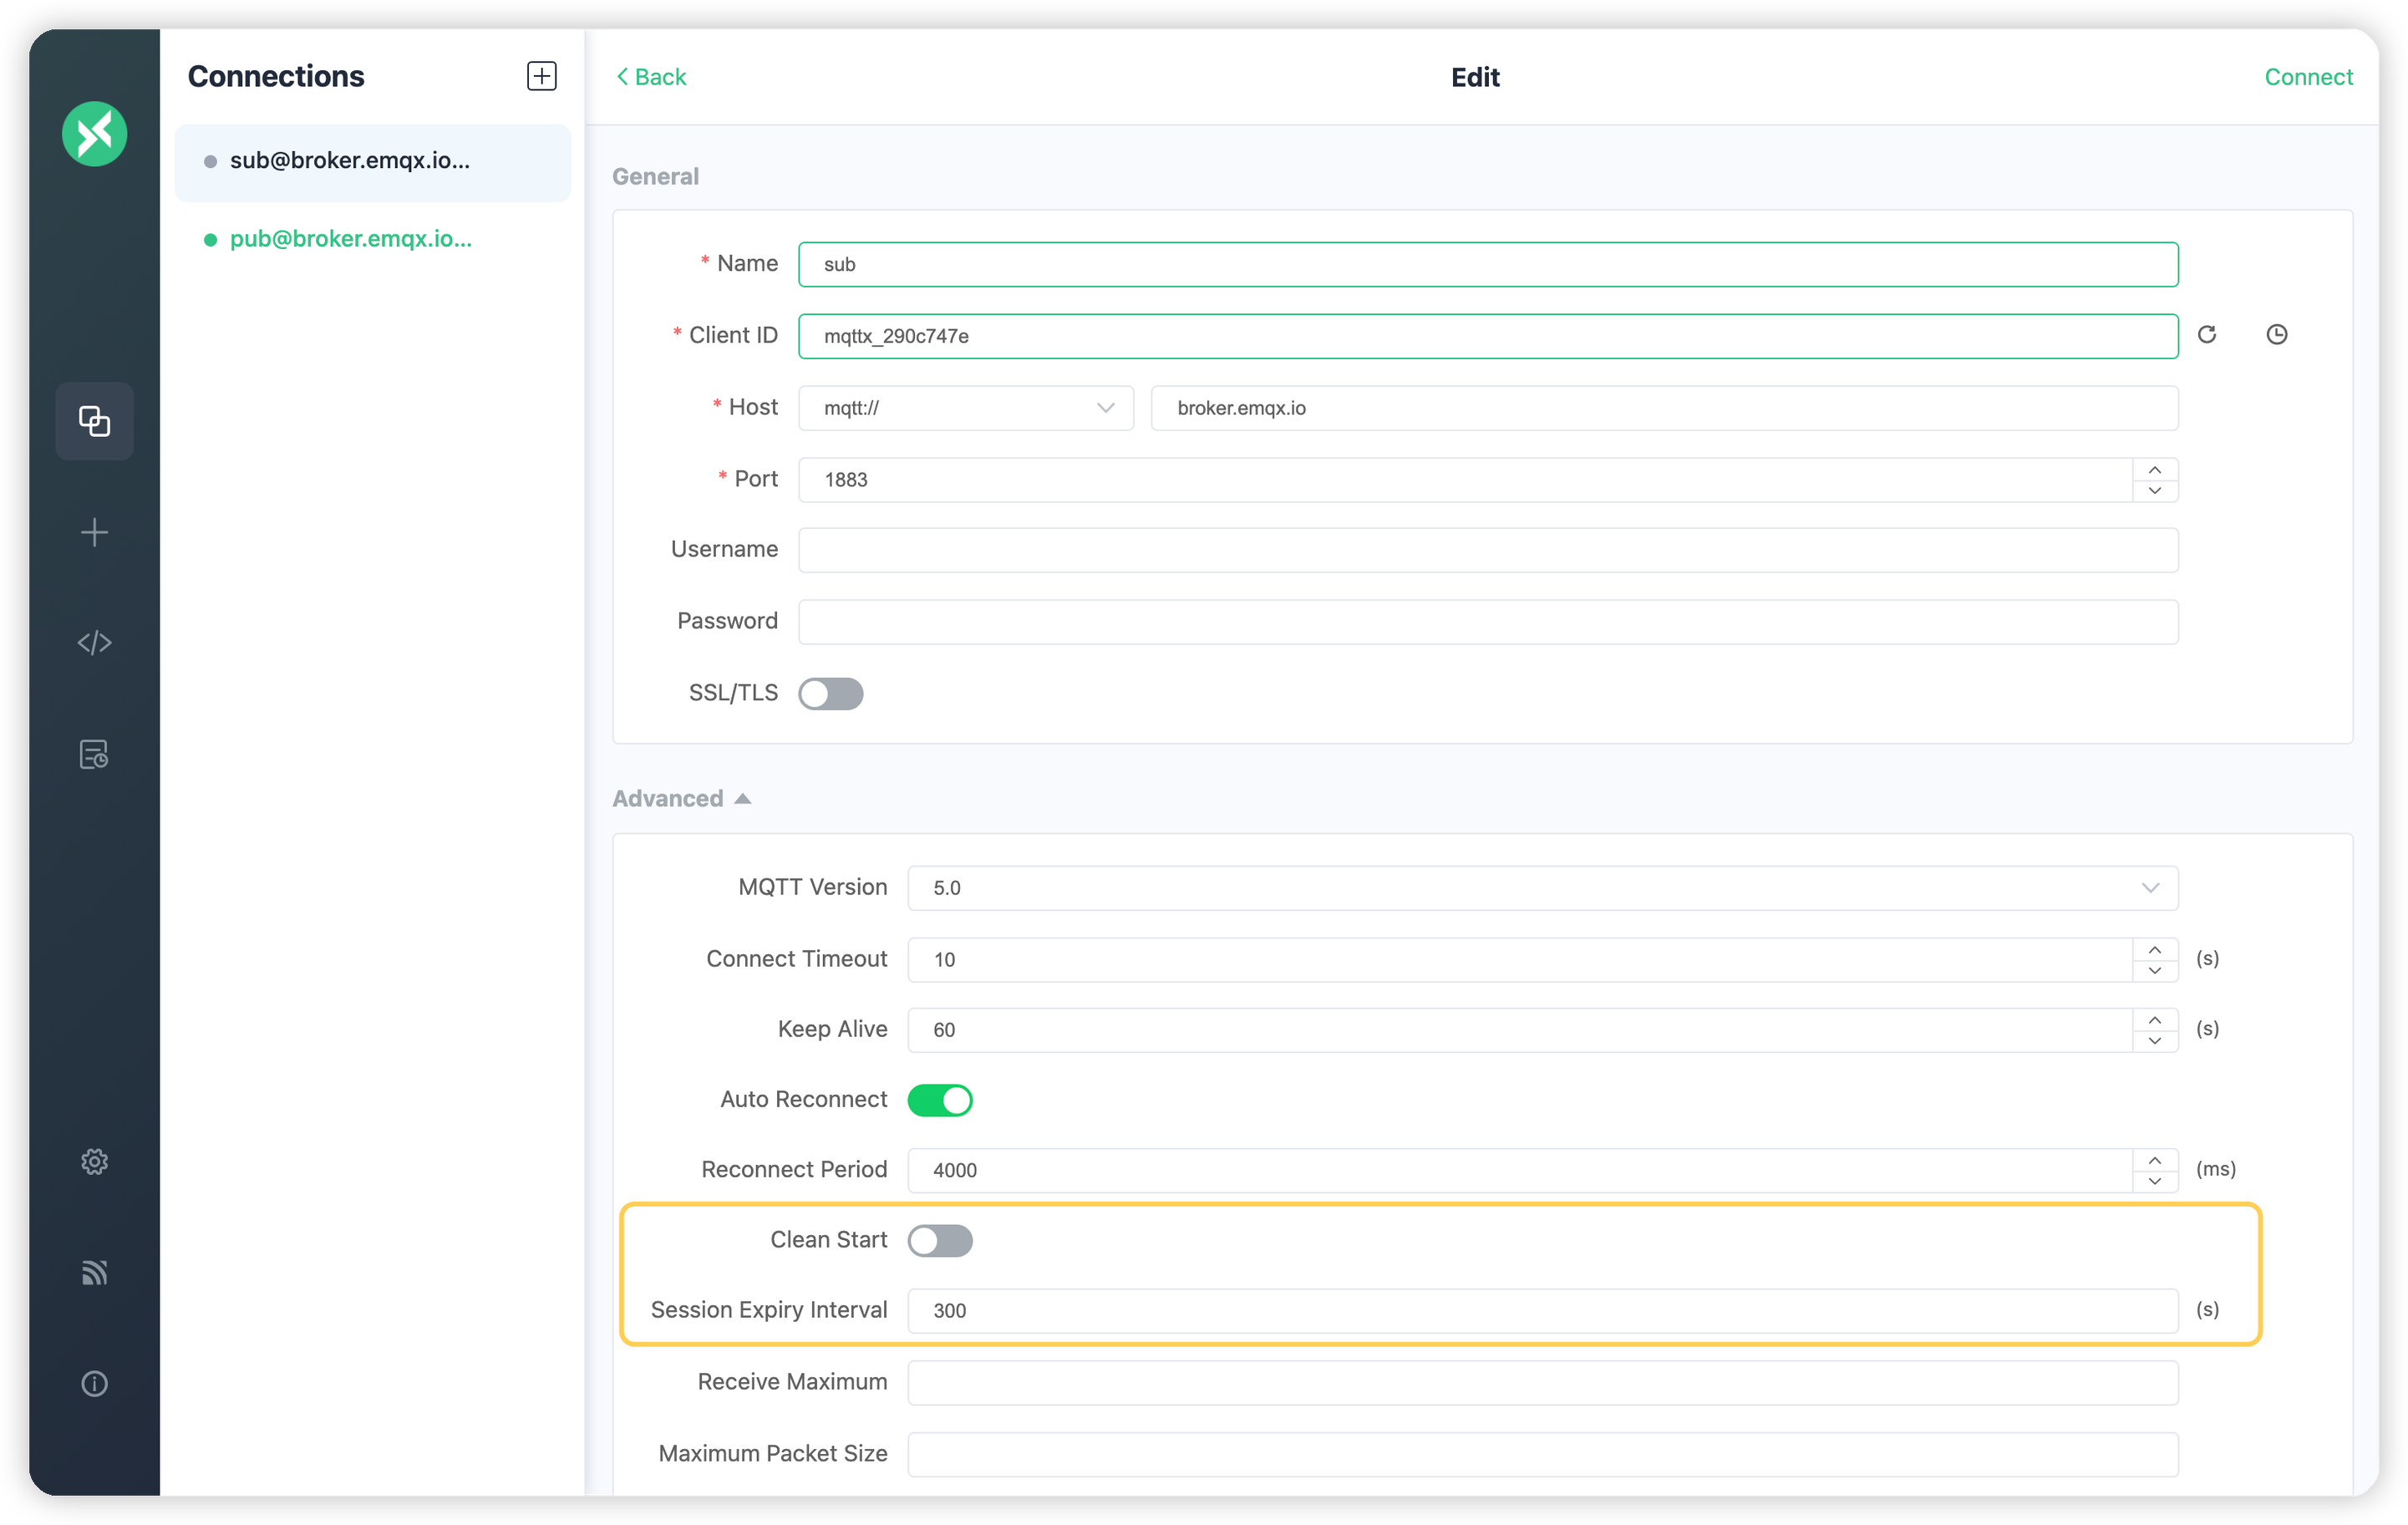2408x1525 pixels.
Task: Click the Connect button top right
Action: pyautogui.click(x=2306, y=75)
